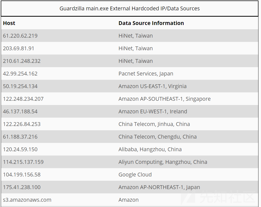The image size is (261, 207).
Task: Click the Host column header
Action: click(x=9, y=23)
